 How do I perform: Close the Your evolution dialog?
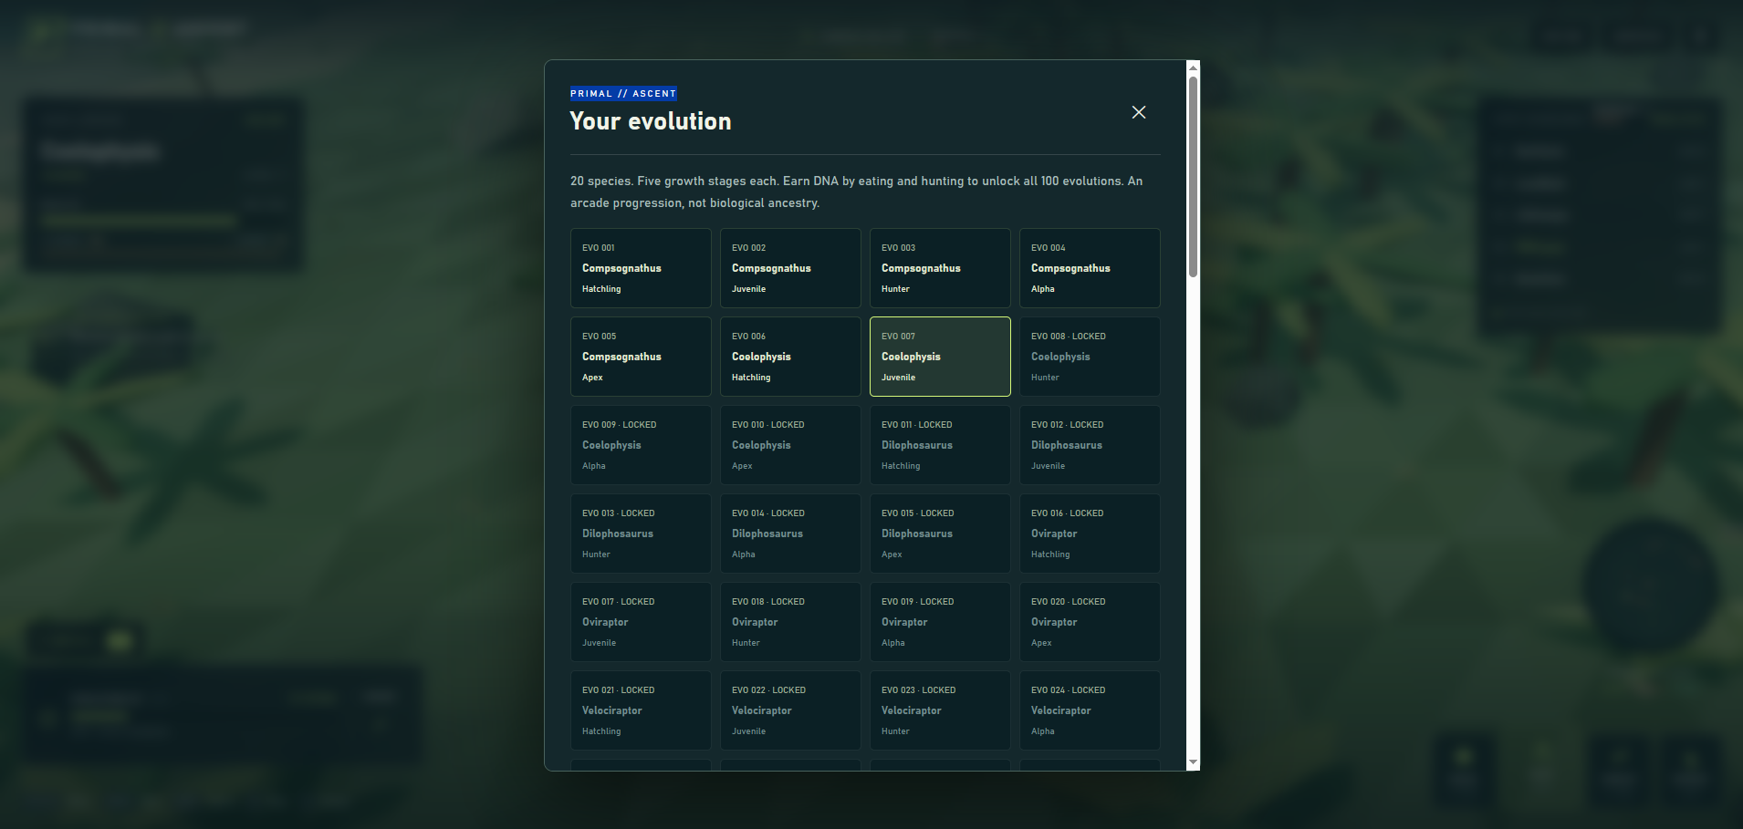(x=1139, y=112)
